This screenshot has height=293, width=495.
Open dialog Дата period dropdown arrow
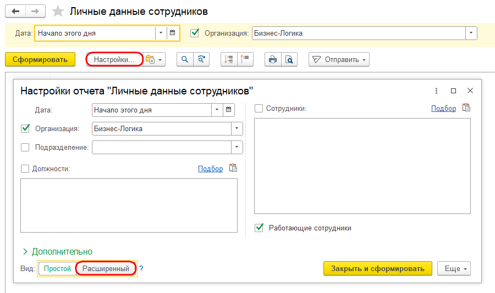[x=217, y=110]
